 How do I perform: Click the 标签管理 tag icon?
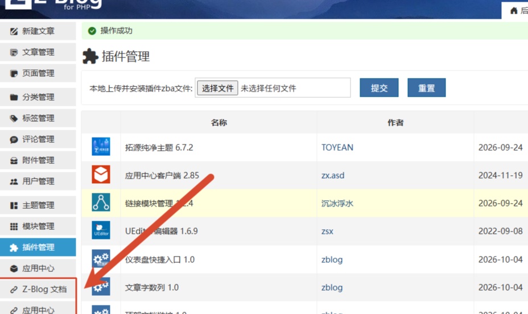(14, 118)
